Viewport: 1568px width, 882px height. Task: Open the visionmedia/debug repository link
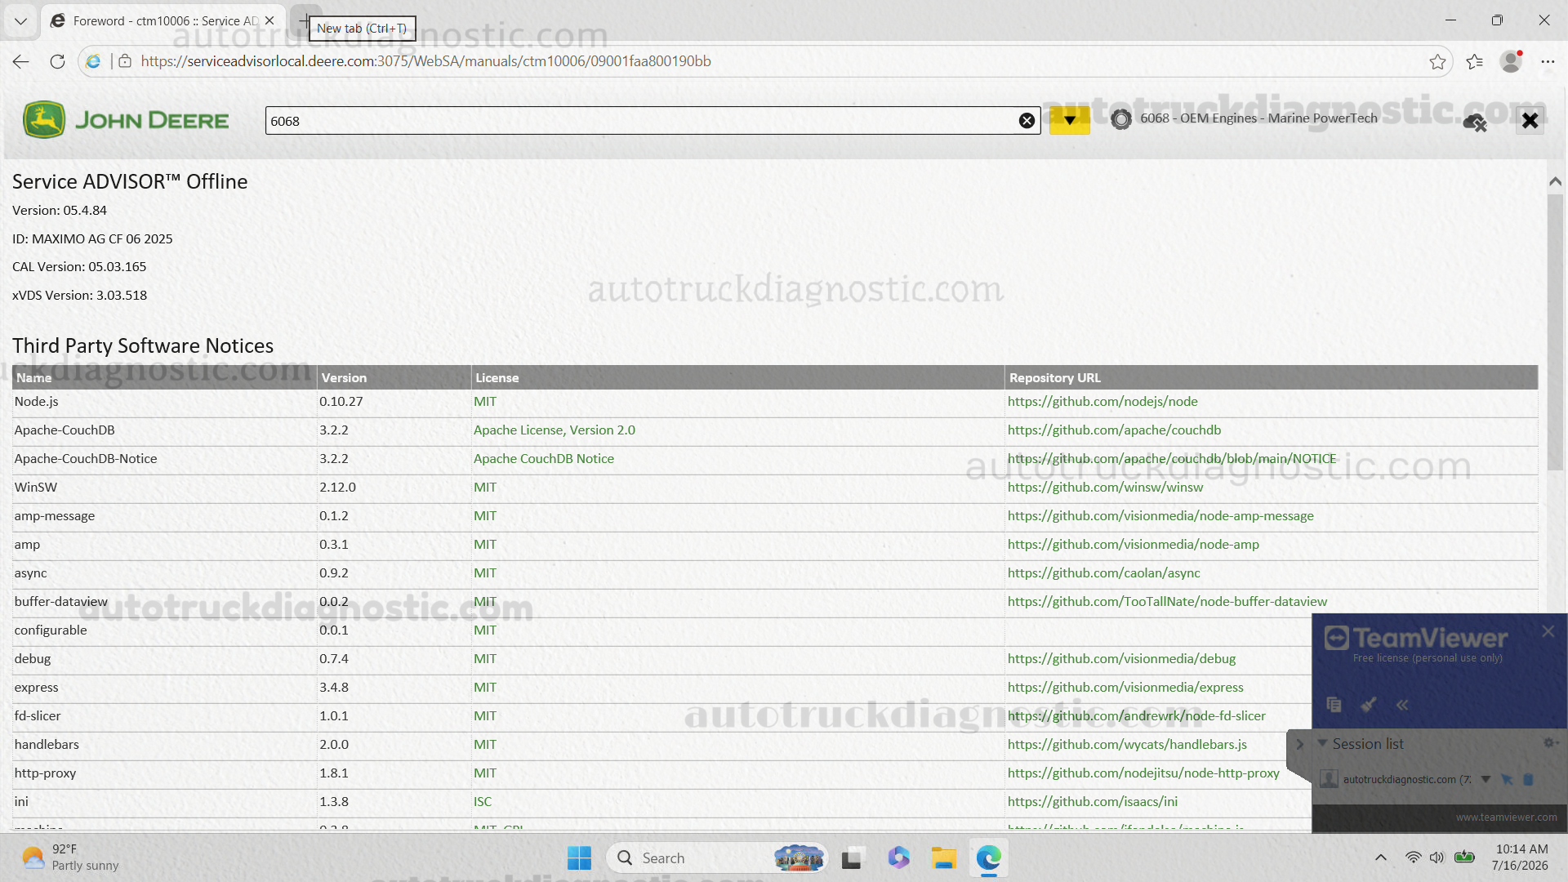pos(1121,659)
